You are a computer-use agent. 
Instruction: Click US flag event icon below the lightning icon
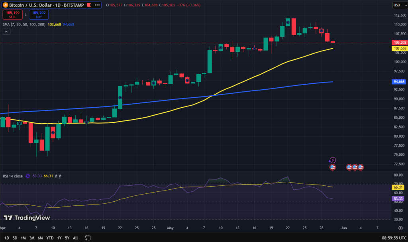tap(333, 167)
